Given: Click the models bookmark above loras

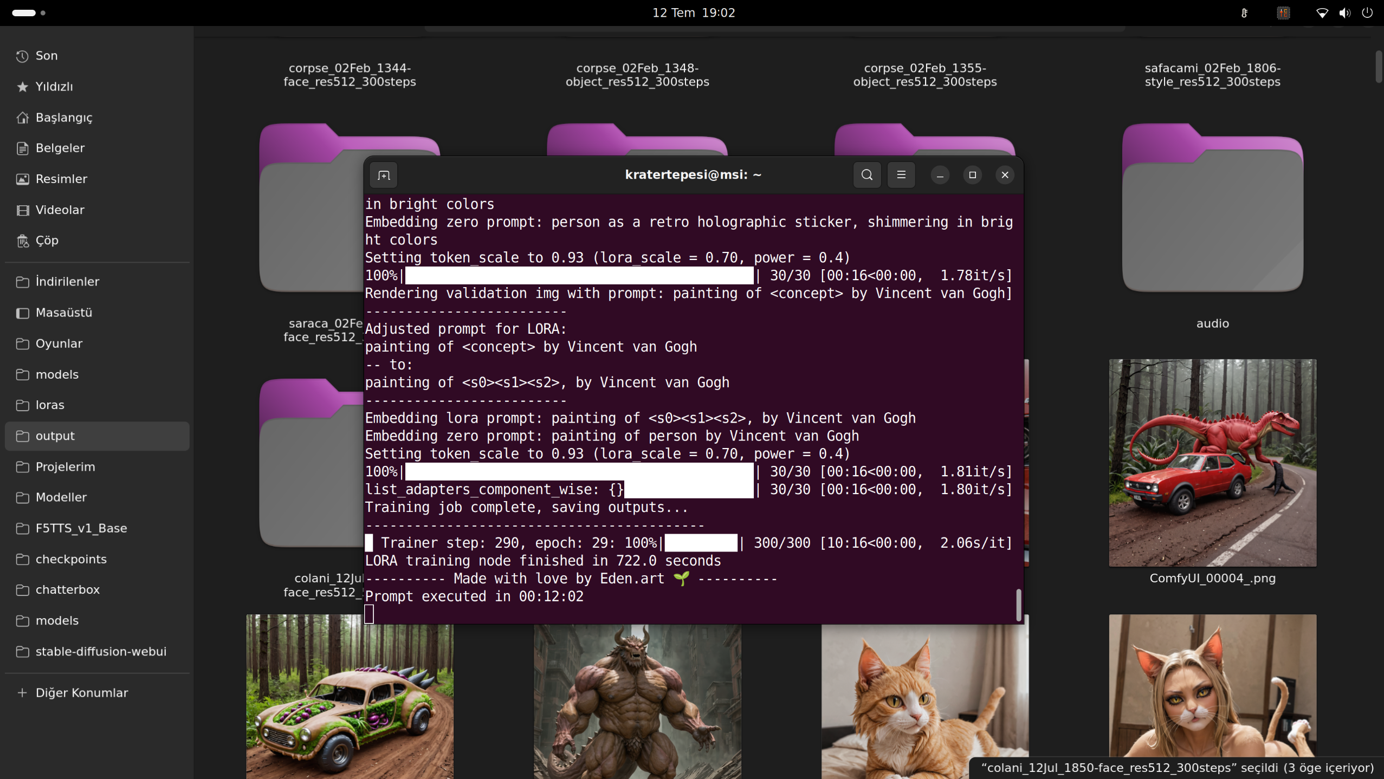Looking at the screenshot, I should click(x=98, y=374).
